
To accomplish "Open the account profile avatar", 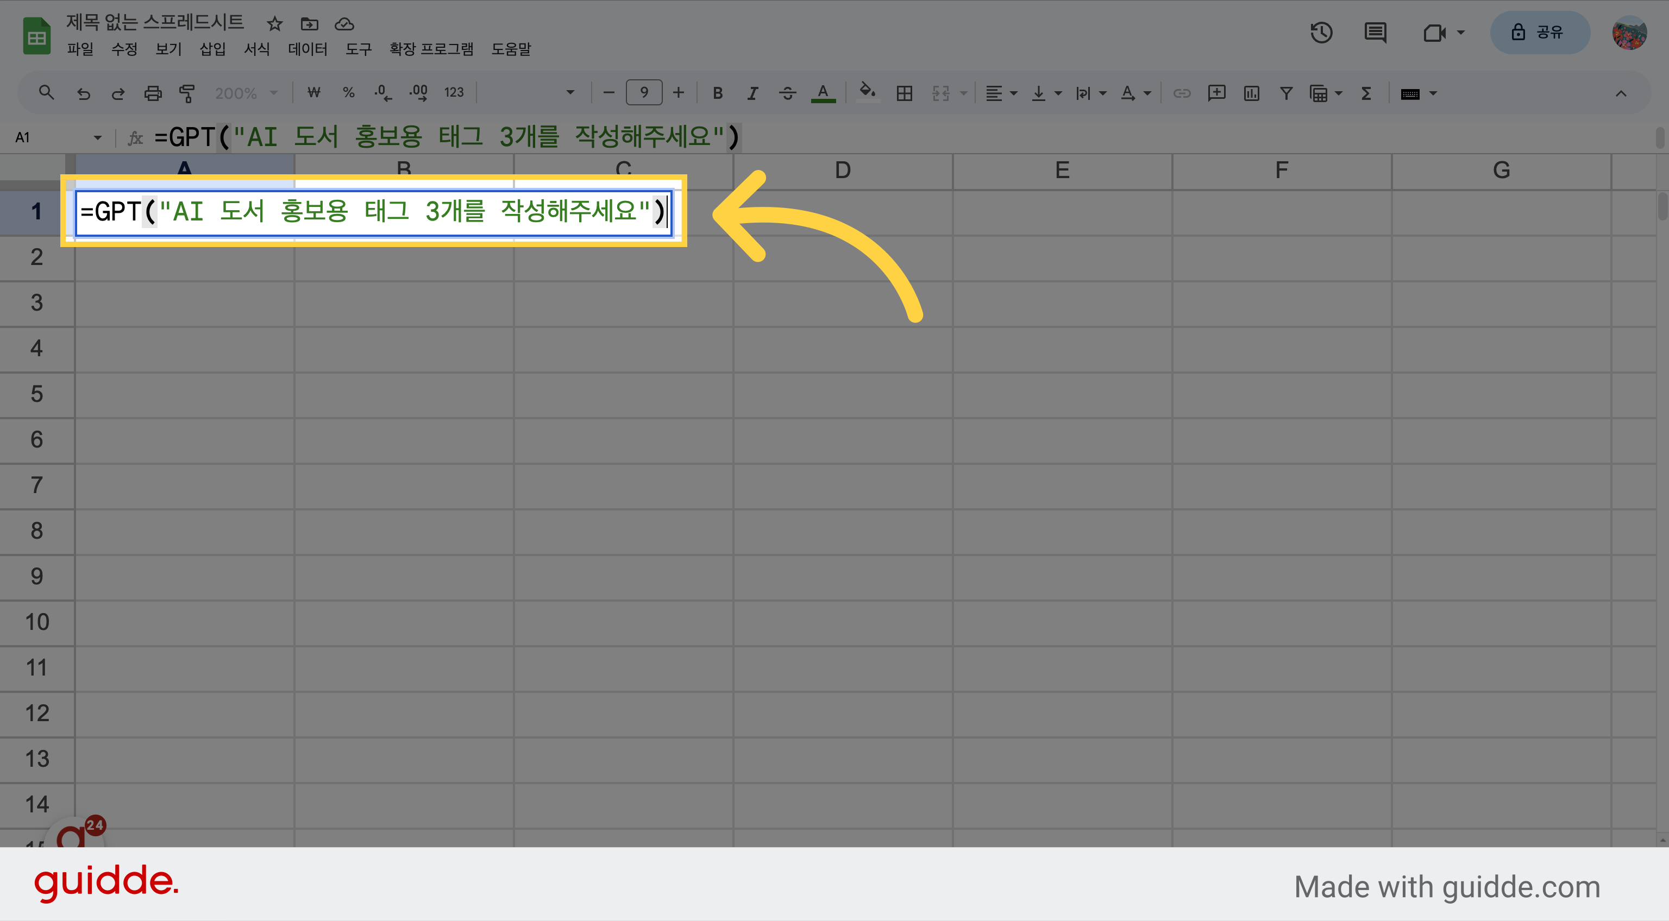I will pyautogui.click(x=1629, y=33).
